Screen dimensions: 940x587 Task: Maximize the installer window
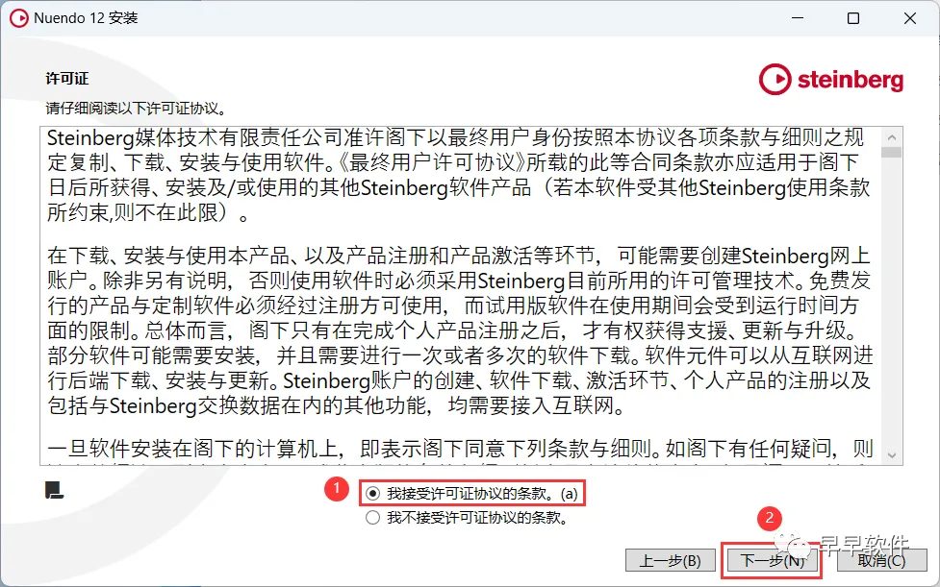tap(853, 18)
